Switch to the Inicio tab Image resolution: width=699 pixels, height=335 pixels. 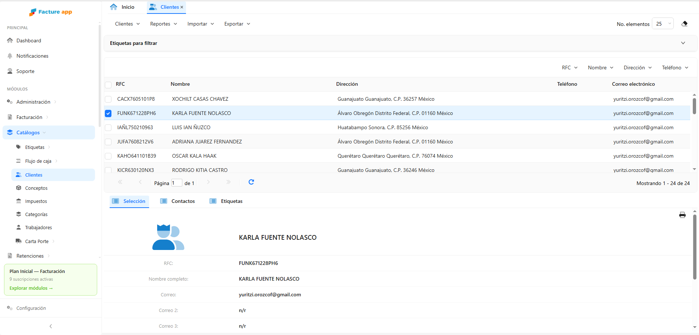click(x=122, y=7)
